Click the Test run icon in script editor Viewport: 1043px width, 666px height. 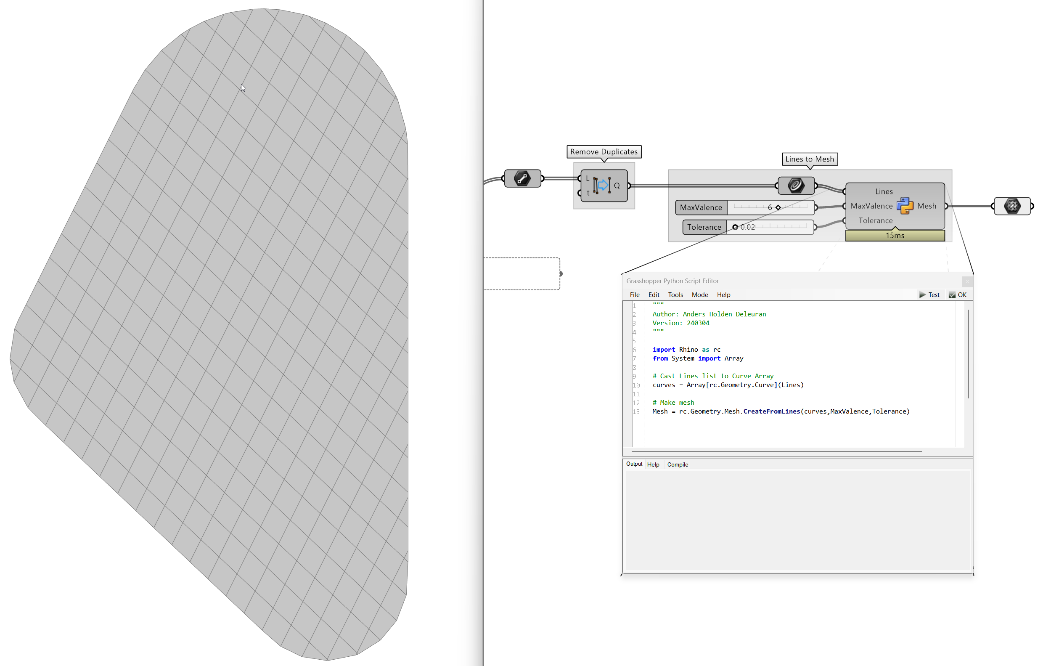pos(922,295)
